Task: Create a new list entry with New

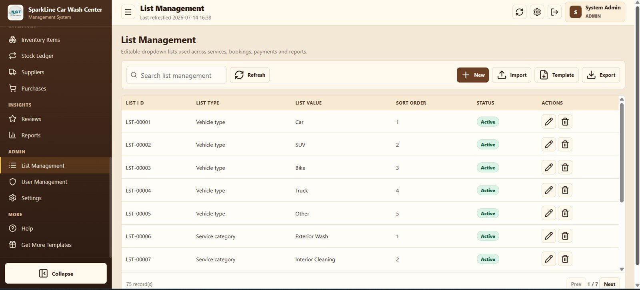Action: click(473, 75)
